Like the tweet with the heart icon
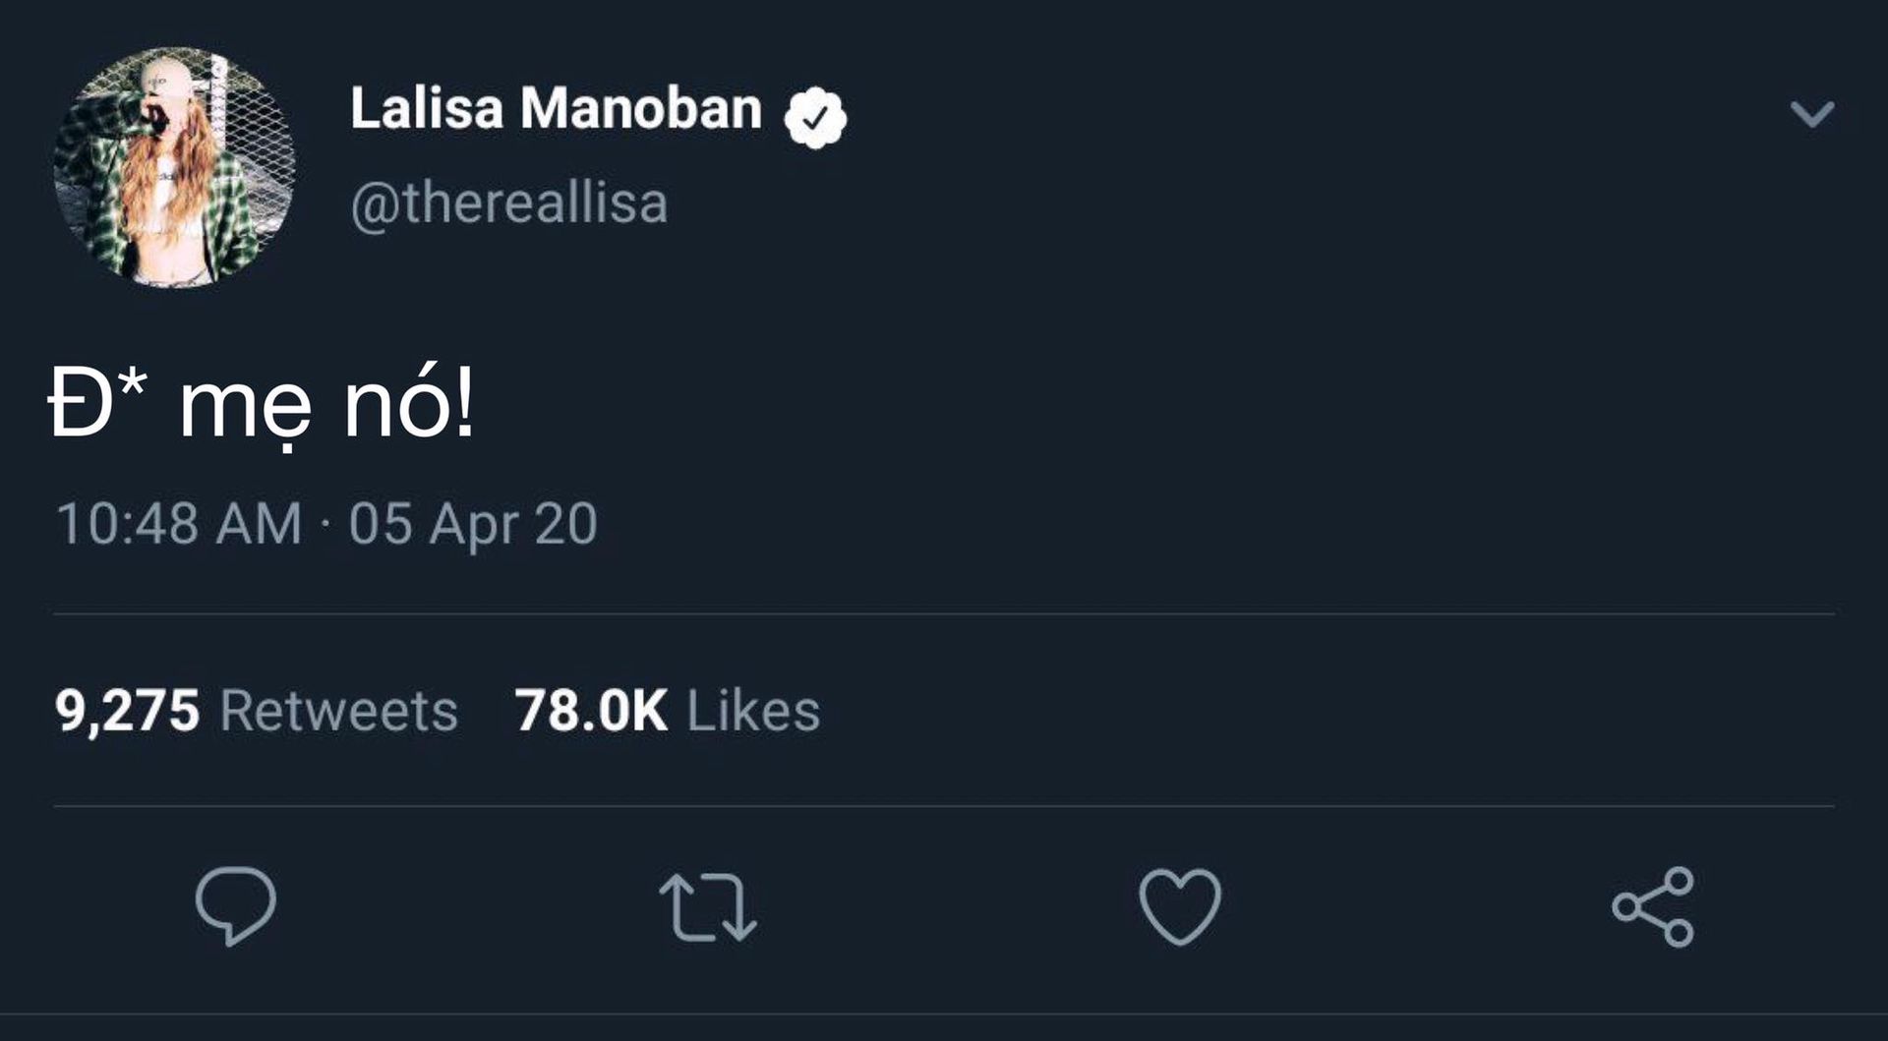The height and width of the screenshot is (1041, 1888). point(1180,907)
